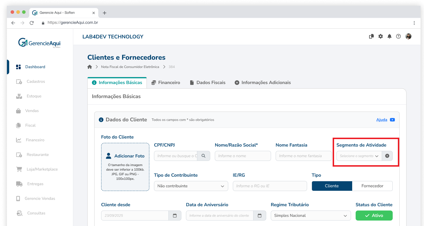Open Tipo de Contribuinte dropdown

[x=191, y=186]
